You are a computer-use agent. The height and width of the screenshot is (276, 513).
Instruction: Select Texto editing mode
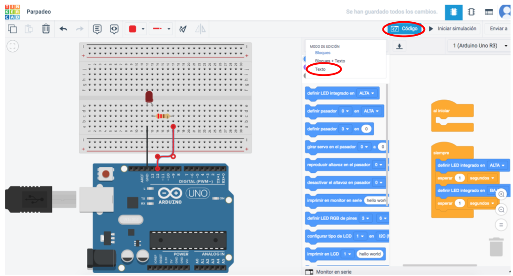pyautogui.click(x=320, y=69)
